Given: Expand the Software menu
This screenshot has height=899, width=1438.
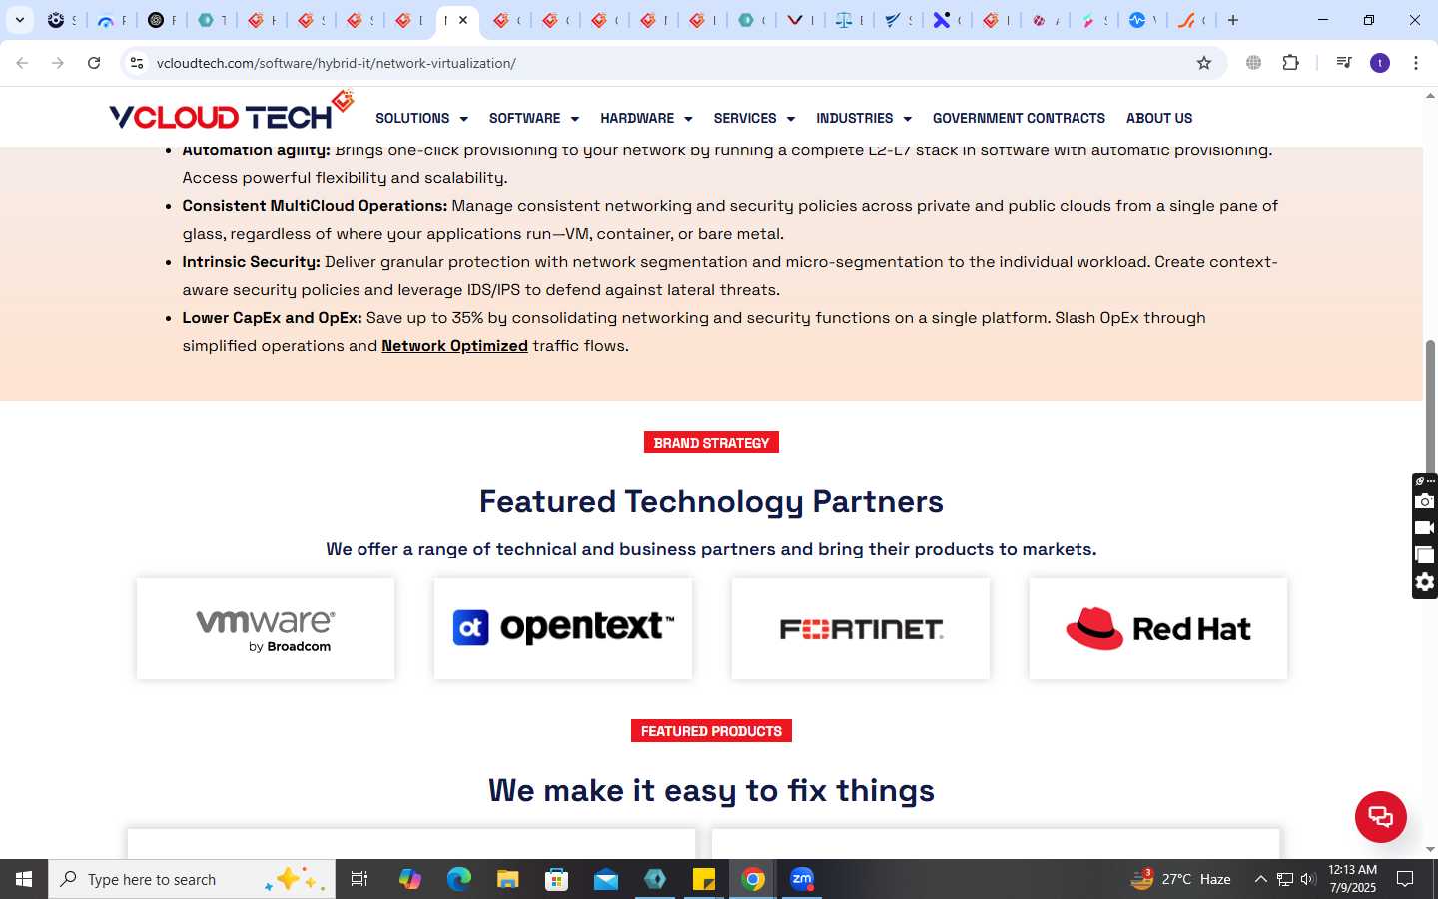Looking at the screenshot, I should tap(534, 118).
